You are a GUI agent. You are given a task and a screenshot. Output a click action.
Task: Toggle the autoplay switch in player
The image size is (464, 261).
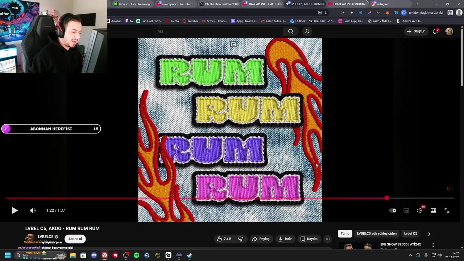pyautogui.click(x=393, y=210)
